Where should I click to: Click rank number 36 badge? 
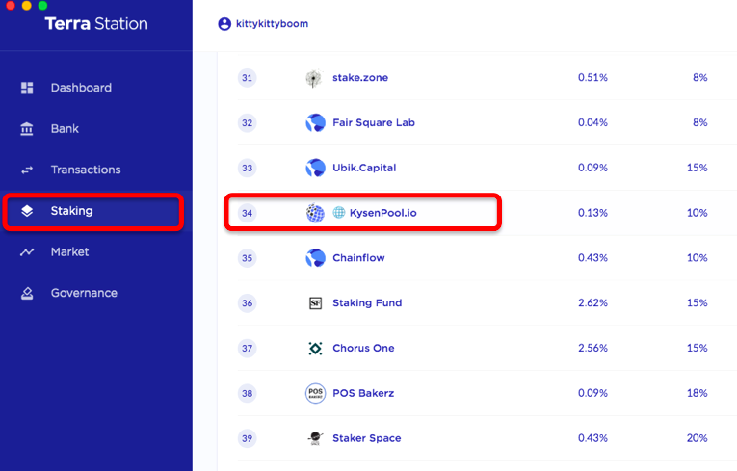[x=248, y=303]
